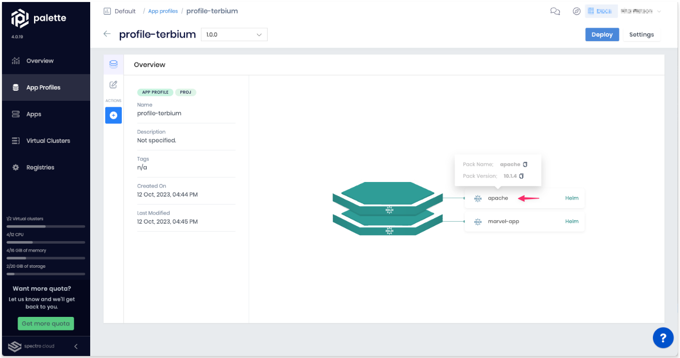Open the edit pencil side tab
The height and width of the screenshot is (358, 680).
(x=113, y=85)
